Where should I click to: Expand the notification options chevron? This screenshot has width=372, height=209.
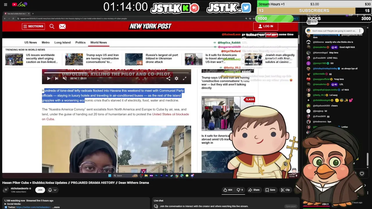coord(55,190)
